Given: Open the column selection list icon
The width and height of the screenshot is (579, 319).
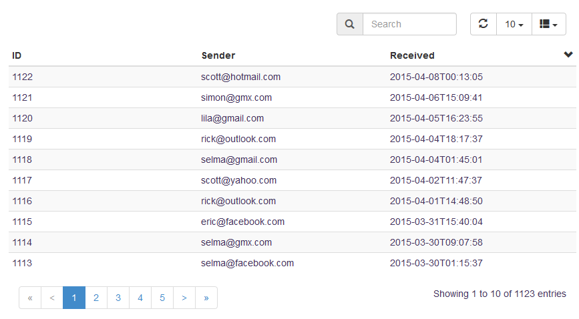Looking at the screenshot, I should (x=548, y=24).
